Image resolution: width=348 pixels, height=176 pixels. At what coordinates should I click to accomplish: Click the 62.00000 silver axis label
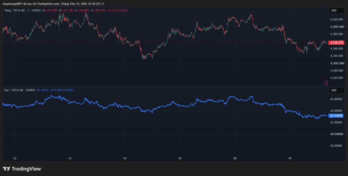(336, 122)
